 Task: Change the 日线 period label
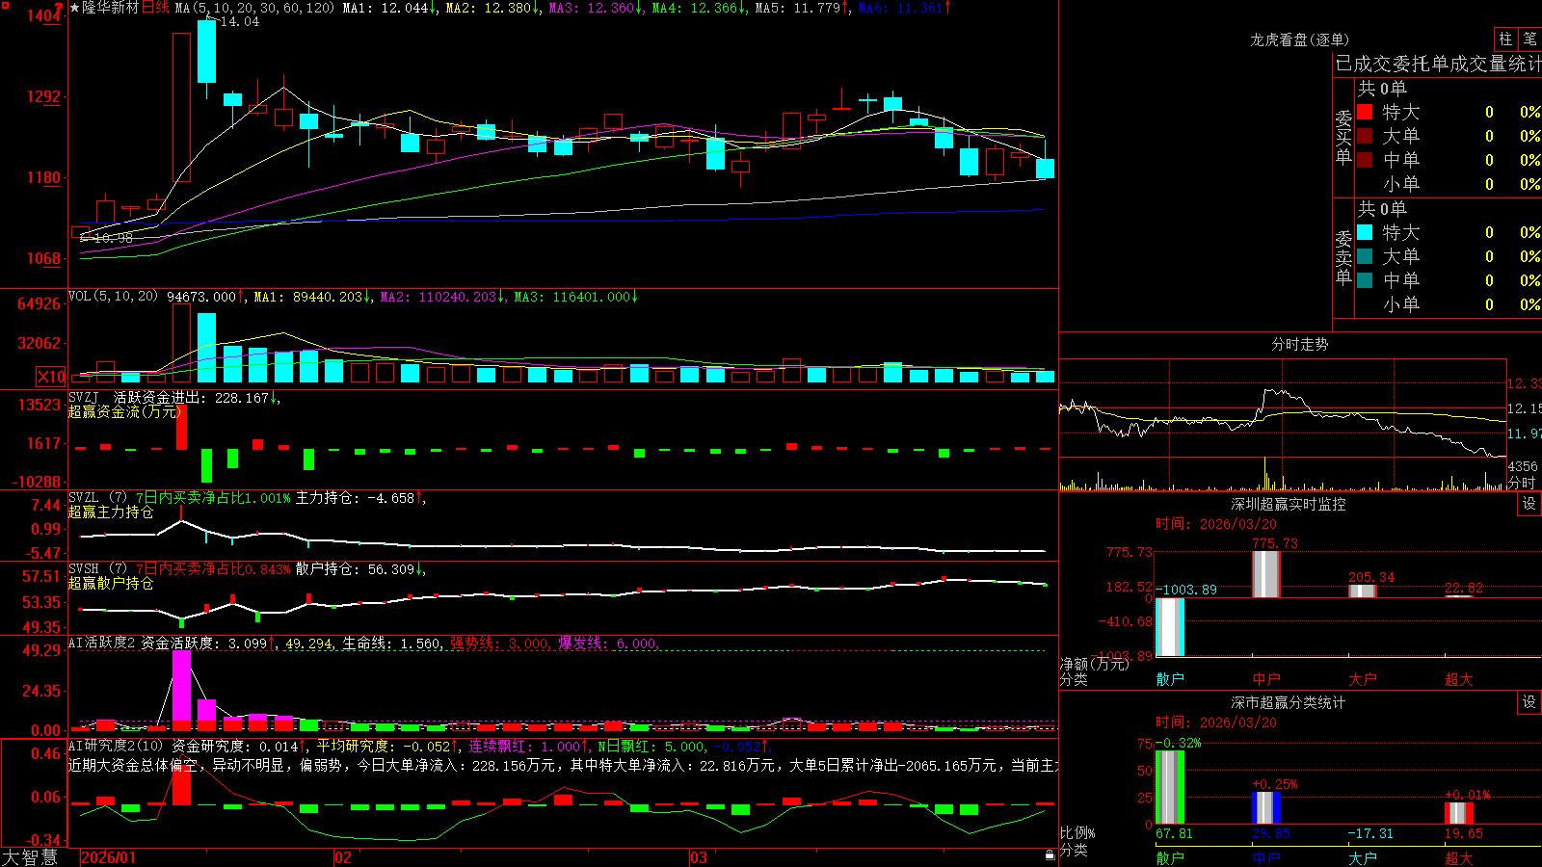(x=155, y=8)
